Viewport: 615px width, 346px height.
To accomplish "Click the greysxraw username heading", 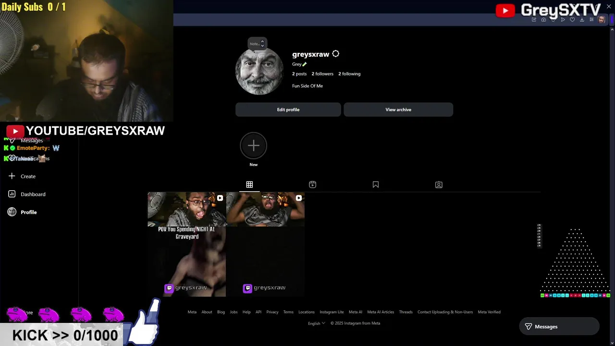I will [310, 54].
